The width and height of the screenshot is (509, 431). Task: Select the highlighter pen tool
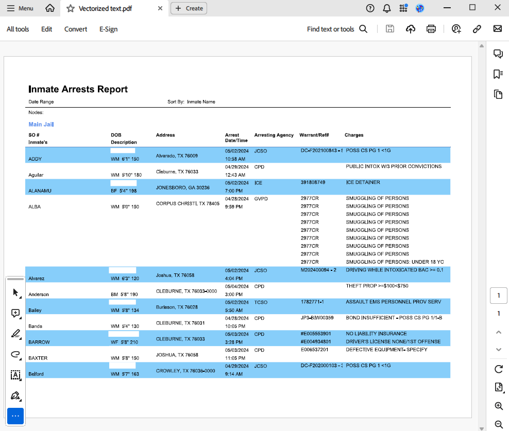[x=15, y=334]
